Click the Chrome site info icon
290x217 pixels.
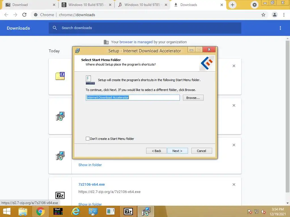(x=36, y=15)
